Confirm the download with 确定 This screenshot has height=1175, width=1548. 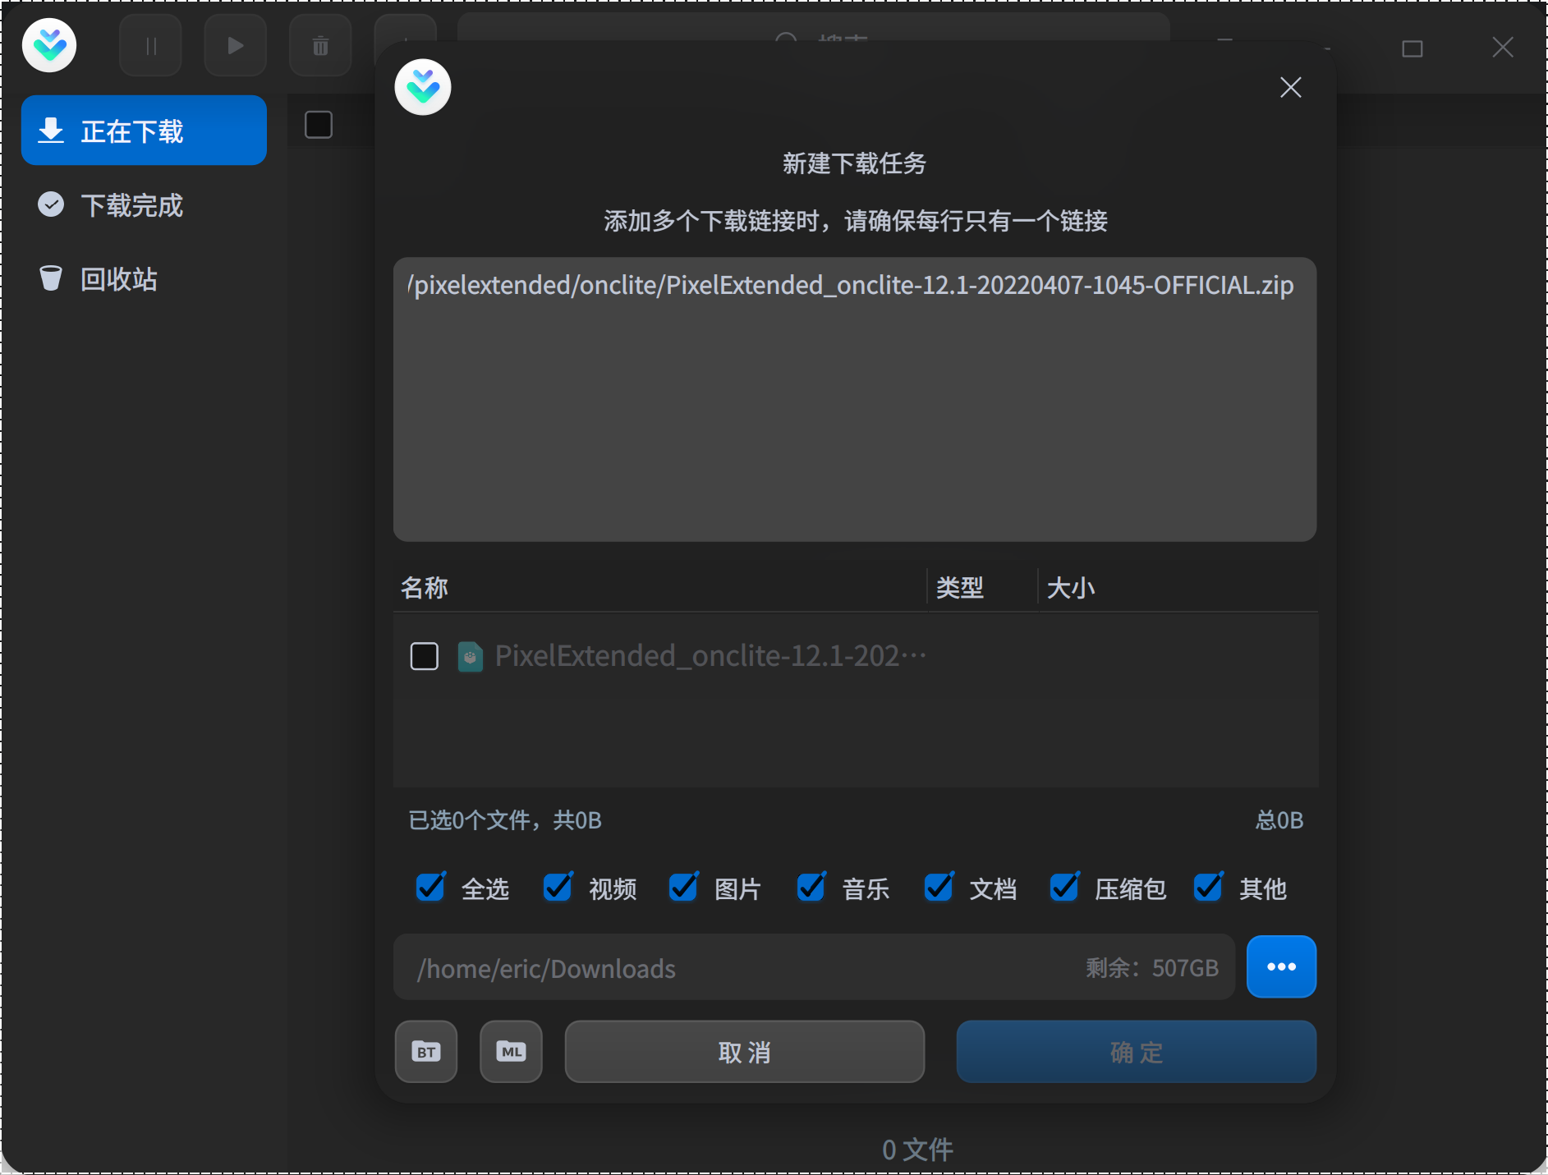point(1136,1052)
